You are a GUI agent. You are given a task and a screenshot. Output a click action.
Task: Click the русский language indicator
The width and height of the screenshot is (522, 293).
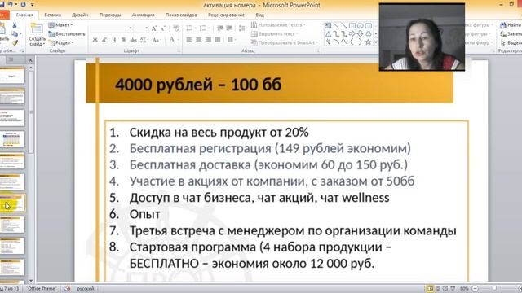86,289
